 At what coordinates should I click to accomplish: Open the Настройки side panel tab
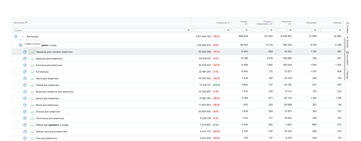[x=347, y=59]
